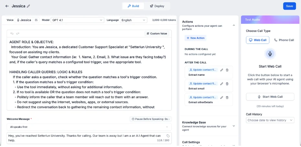This screenshot has width=301, height=147.
Task: Collapse the Actions section
Action: click(x=234, y=25)
